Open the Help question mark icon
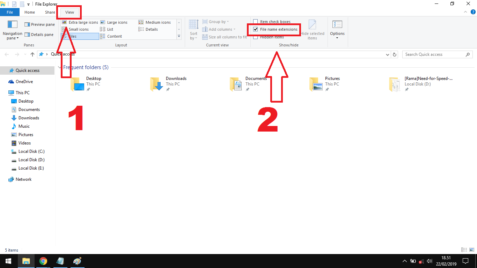The height and width of the screenshot is (268, 477). pos(473,12)
